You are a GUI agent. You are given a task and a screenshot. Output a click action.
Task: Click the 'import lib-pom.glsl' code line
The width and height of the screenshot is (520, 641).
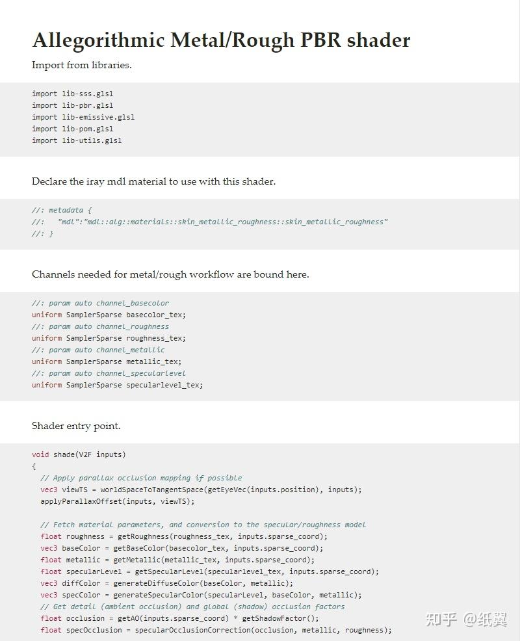click(x=73, y=129)
